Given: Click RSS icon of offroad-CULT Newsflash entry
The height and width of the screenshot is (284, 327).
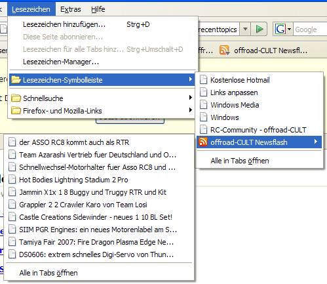Looking at the screenshot, I should pyautogui.click(x=203, y=142).
